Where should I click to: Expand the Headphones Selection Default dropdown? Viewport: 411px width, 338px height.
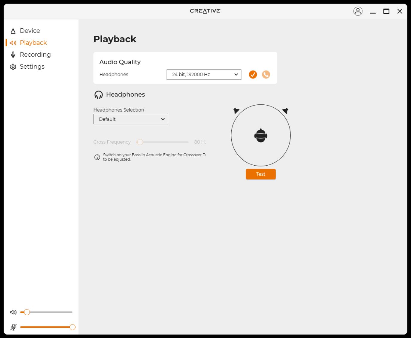click(131, 119)
